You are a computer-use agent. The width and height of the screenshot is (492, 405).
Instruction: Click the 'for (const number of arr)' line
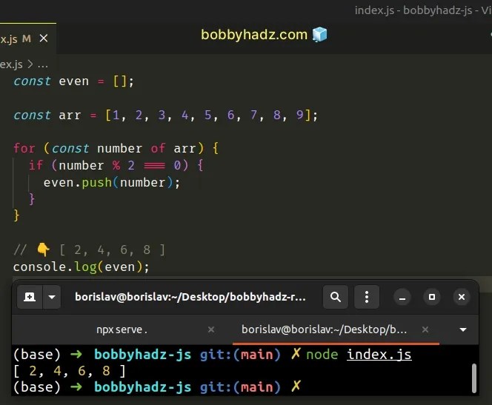point(116,148)
